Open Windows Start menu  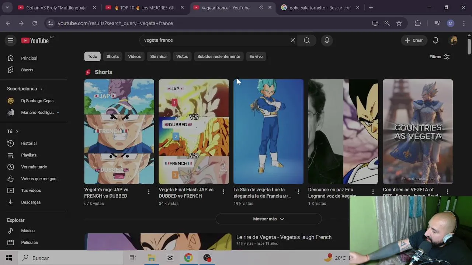pyautogui.click(x=9, y=258)
